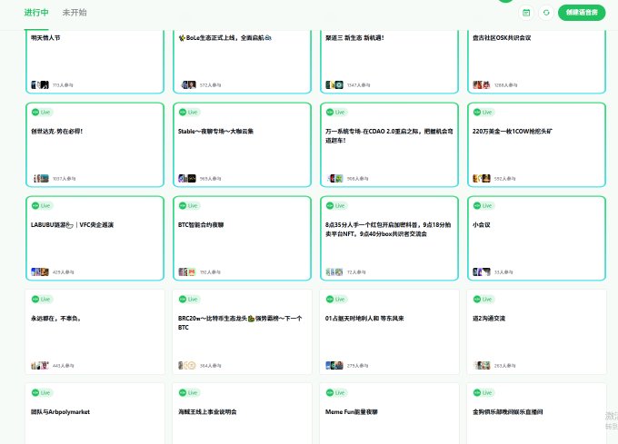The width and height of the screenshot is (618, 444).
Task: Click Live badge on 8点35分 card
Action: [x=336, y=206]
